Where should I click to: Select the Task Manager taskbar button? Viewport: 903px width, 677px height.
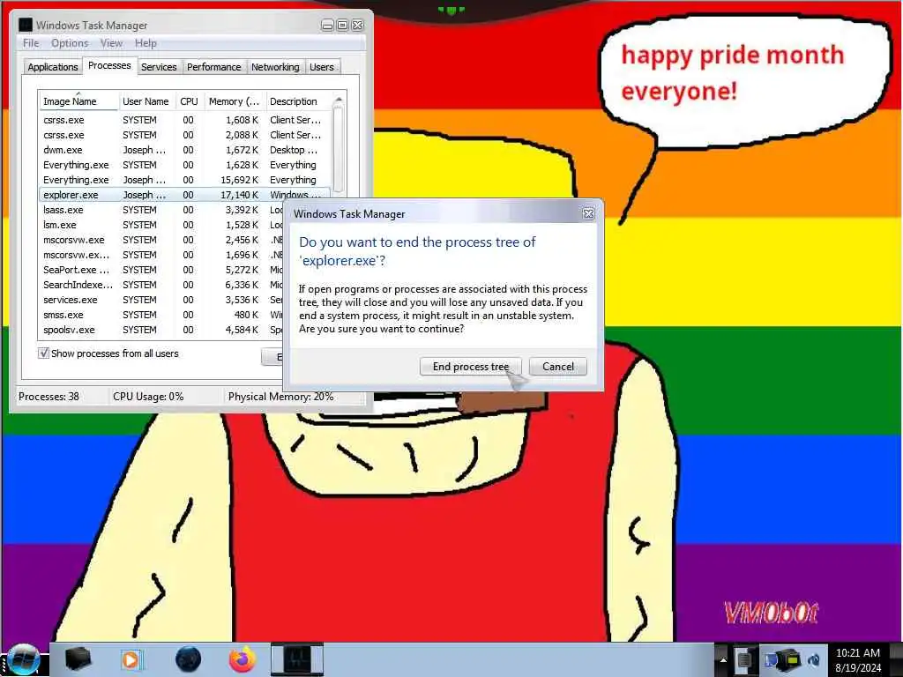coord(297,659)
